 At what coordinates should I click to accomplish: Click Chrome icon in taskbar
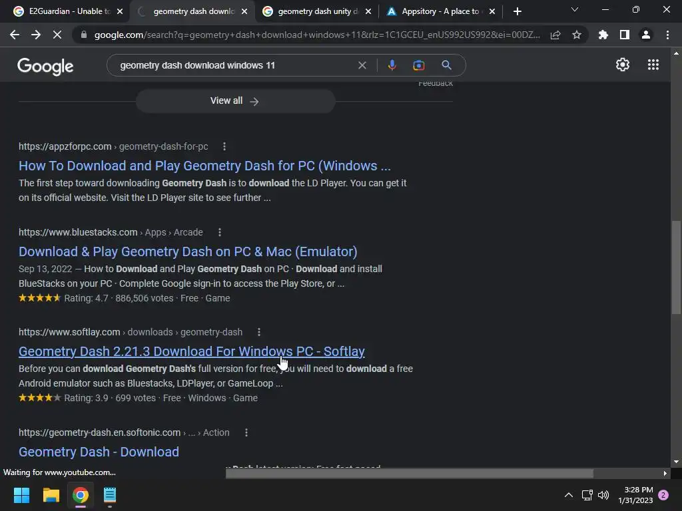(x=81, y=495)
